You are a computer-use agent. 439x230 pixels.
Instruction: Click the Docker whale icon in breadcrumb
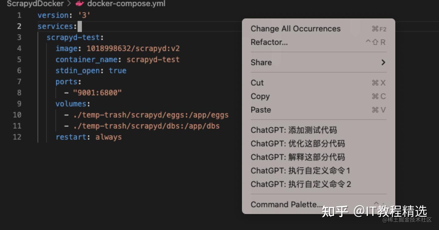[x=80, y=4]
